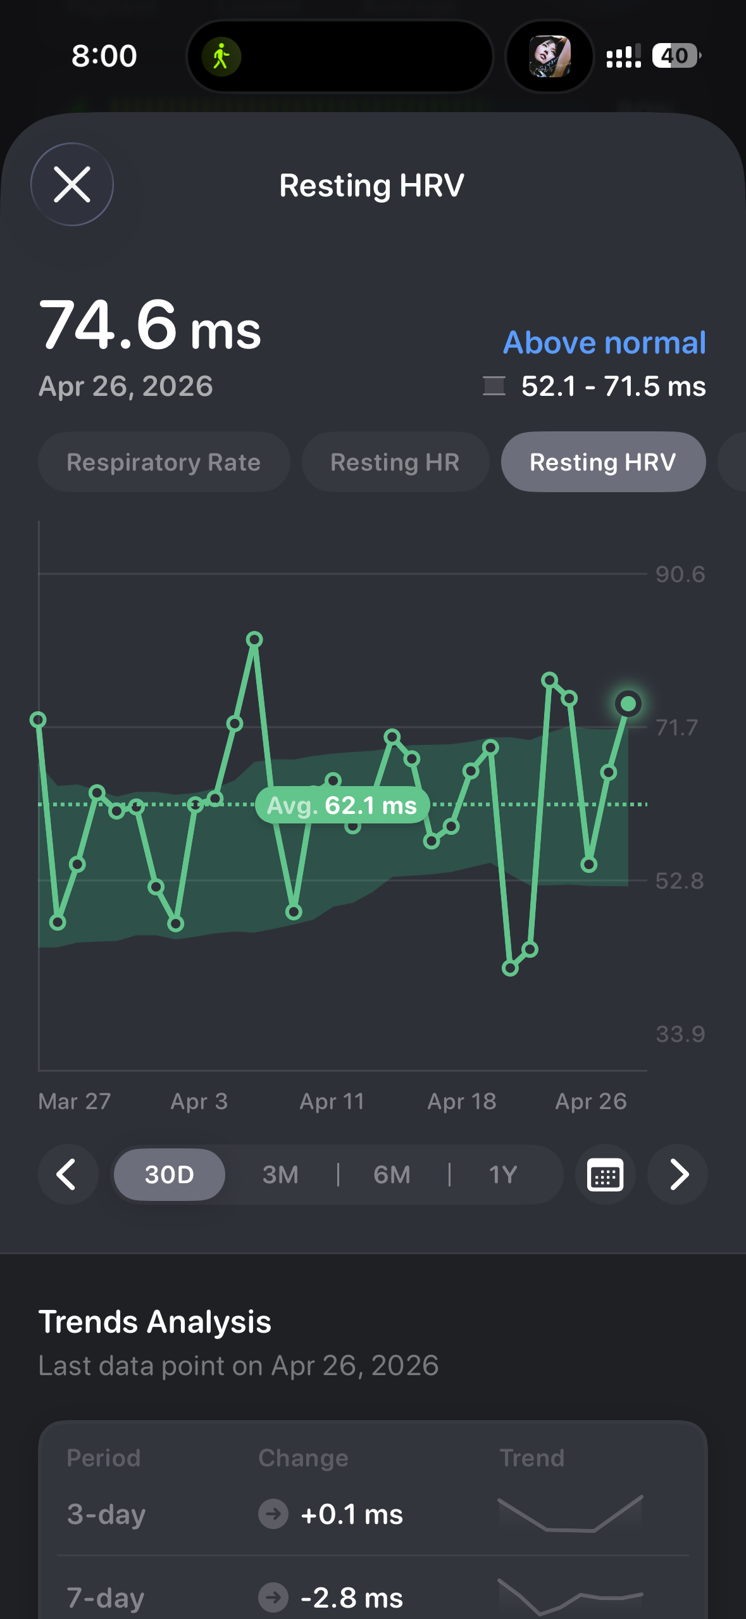Switch to Resting HR tab
Viewport: 746px width, 1619px height.
coord(395,462)
